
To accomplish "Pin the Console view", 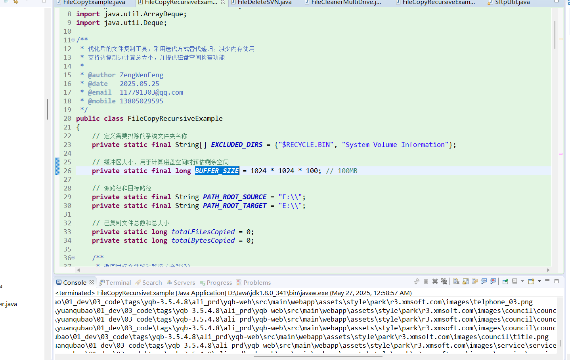I will coord(505,281).
